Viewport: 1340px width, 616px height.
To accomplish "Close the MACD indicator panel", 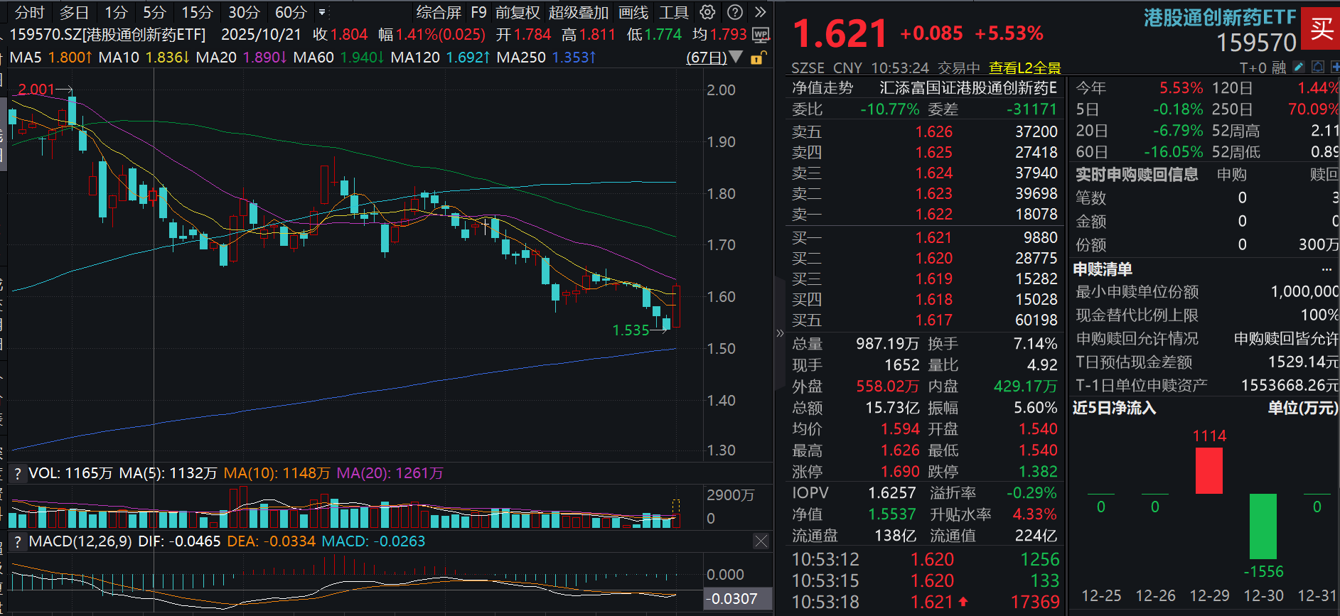I will click(761, 541).
